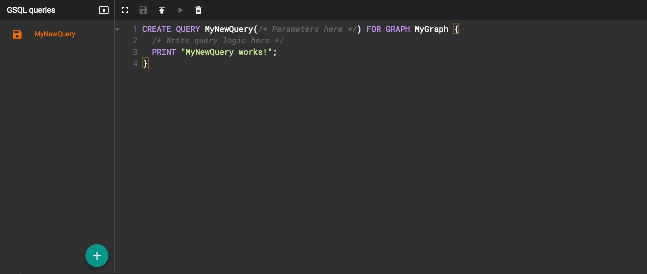Click the upload icon beside GSQL queries
This screenshot has width=647, height=274.
pos(104,10)
